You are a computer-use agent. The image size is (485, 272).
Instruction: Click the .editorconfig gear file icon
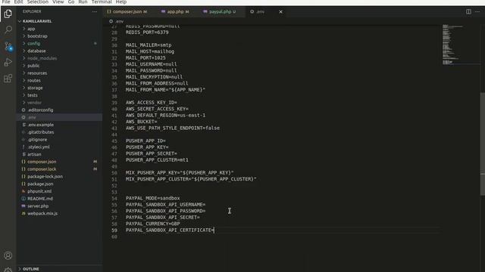pyautogui.click(x=23, y=110)
